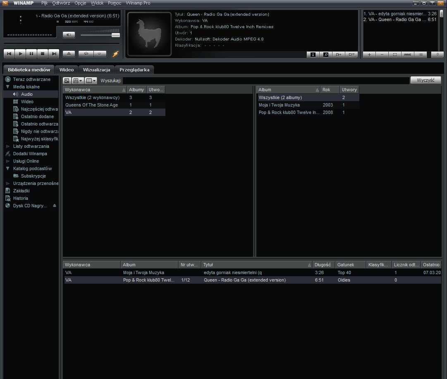
Task: Click the send-to arrow icon in the info panel
Action: (x=338, y=54)
